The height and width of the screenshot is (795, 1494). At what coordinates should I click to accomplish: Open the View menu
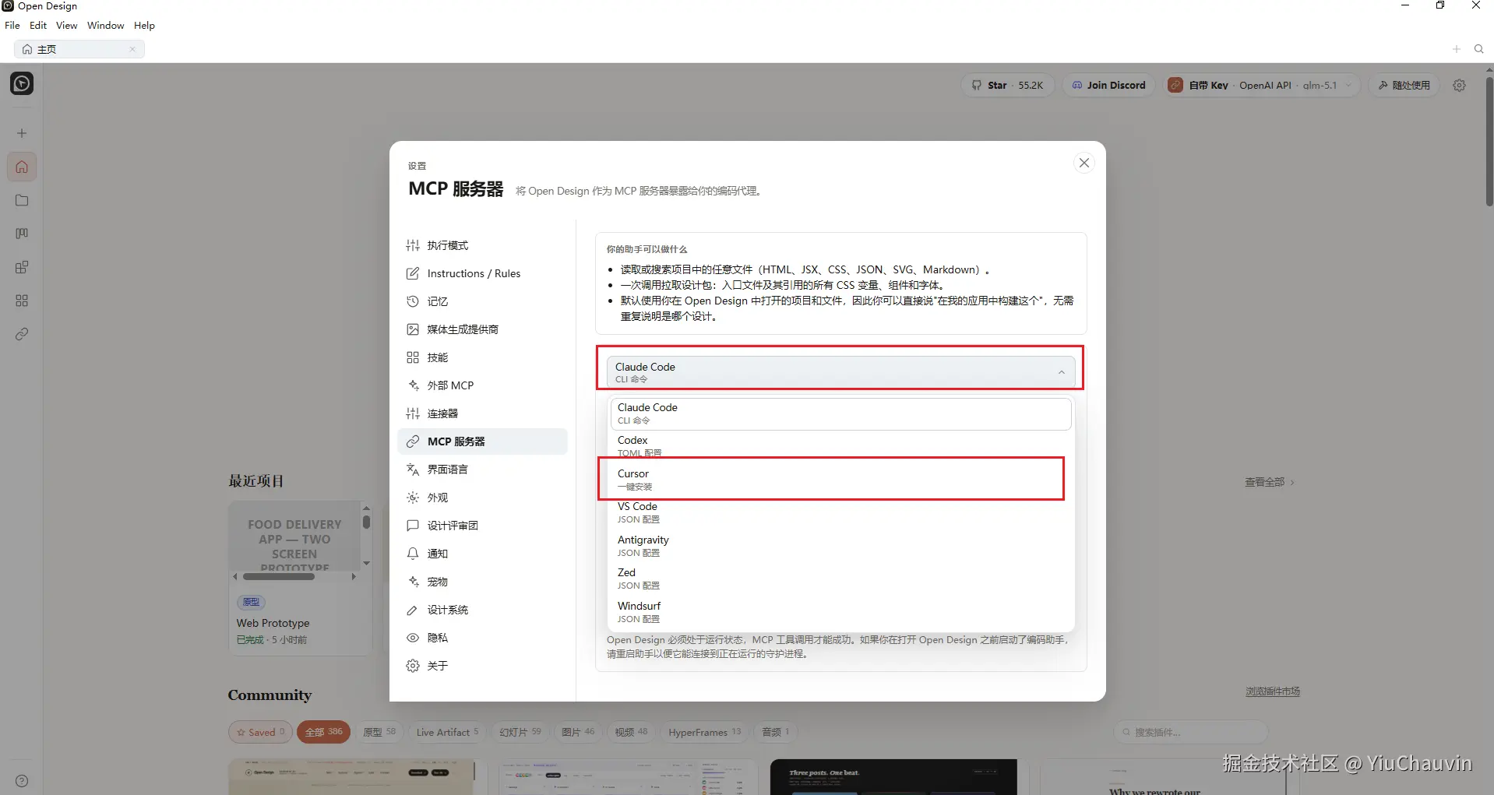tap(67, 26)
